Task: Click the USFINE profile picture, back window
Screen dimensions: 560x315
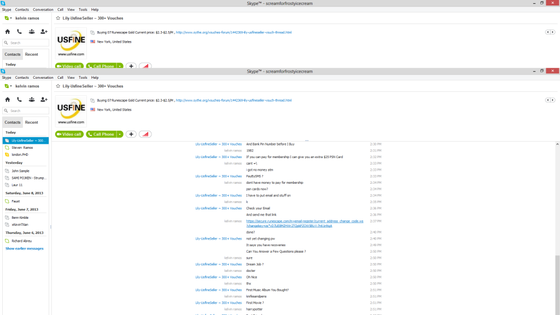Action: coord(71,43)
